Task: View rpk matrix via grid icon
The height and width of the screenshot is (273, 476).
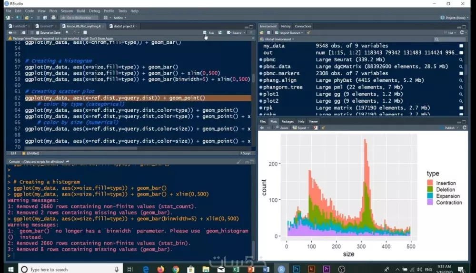Action: (461, 108)
